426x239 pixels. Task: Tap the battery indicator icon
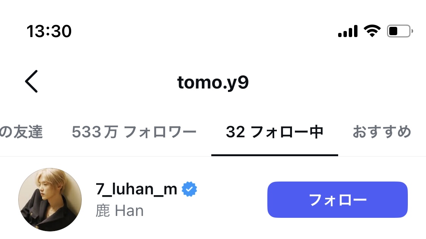click(400, 31)
